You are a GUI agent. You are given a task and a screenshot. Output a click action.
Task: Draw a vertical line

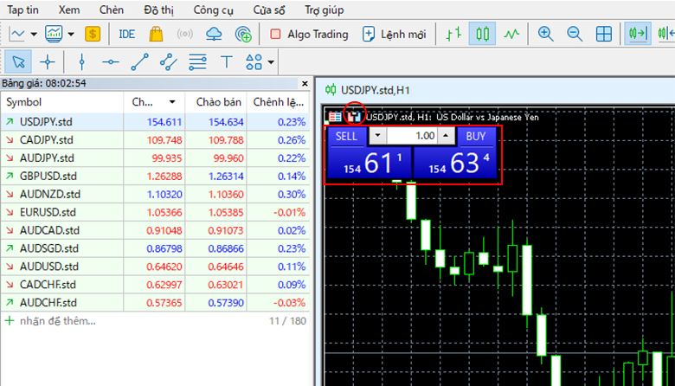pyautogui.click(x=82, y=62)
